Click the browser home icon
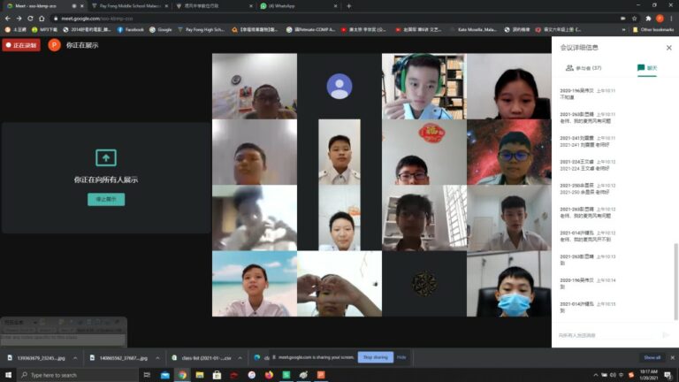 pos(42,19)
